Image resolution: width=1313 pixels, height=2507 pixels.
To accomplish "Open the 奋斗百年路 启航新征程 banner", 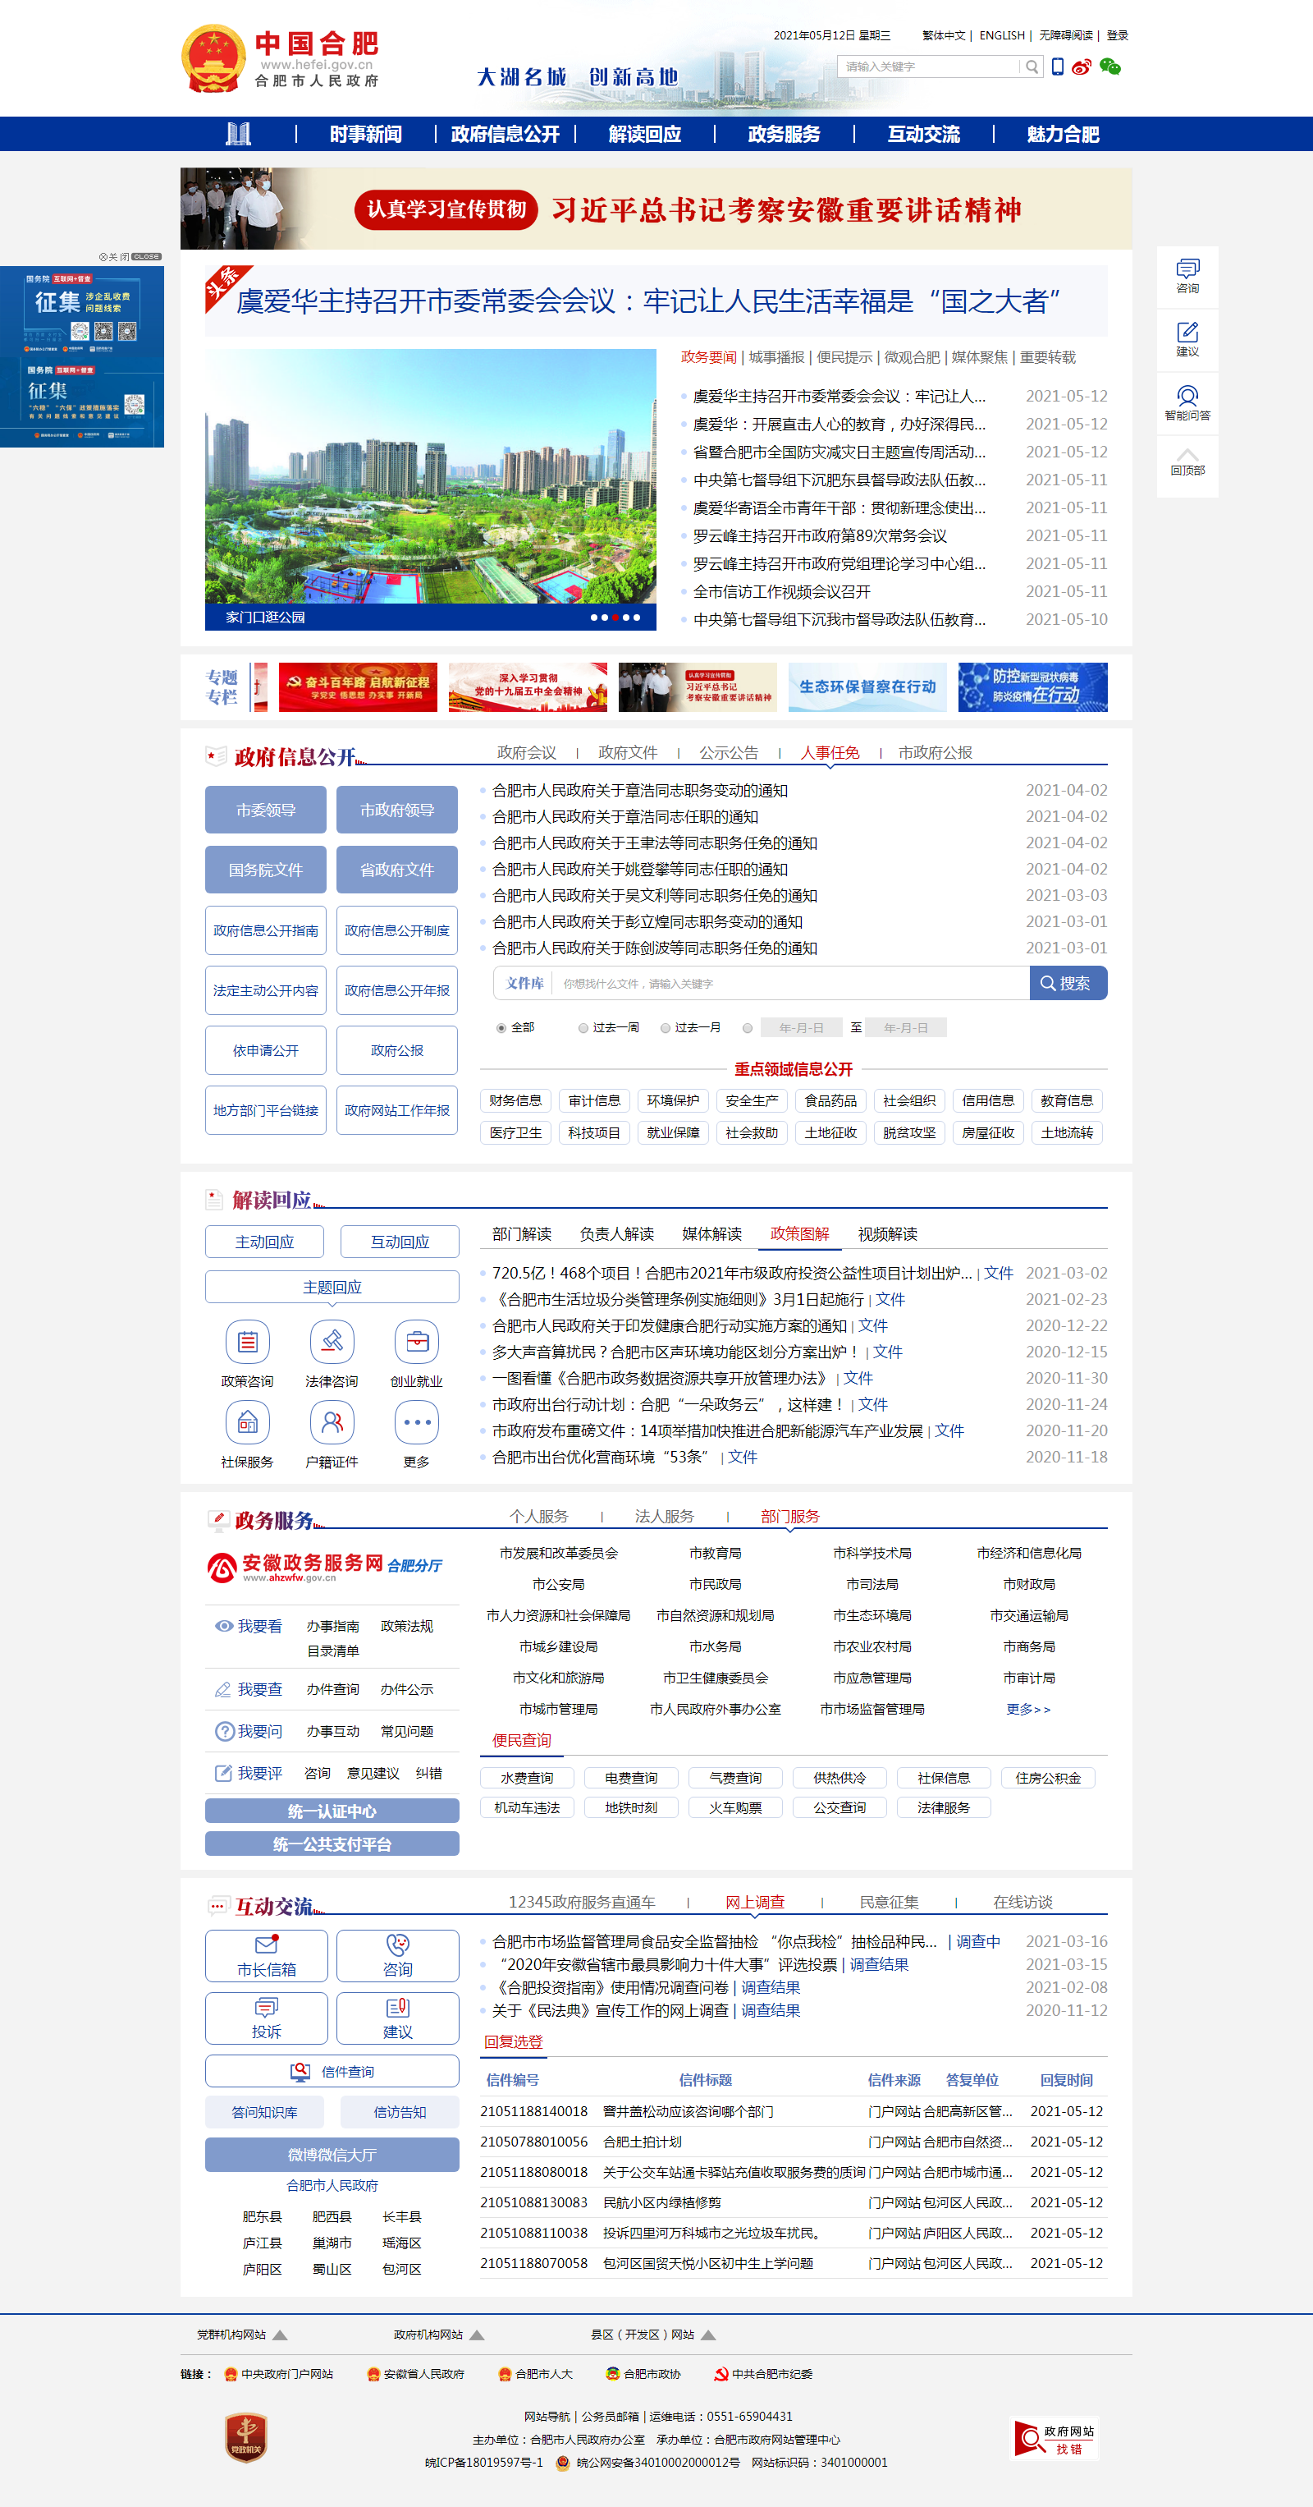I will (358, 687).
